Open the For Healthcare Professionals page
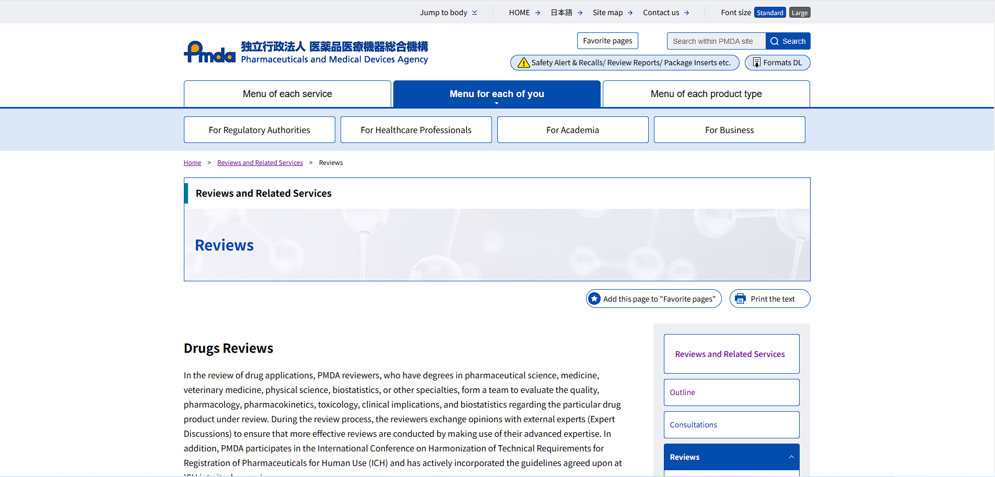 click(416, 130)
